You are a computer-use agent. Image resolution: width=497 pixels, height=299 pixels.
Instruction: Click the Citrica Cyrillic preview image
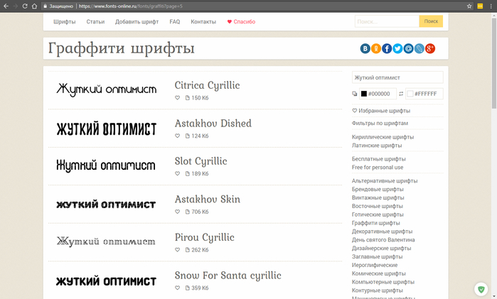click(107, 89)
